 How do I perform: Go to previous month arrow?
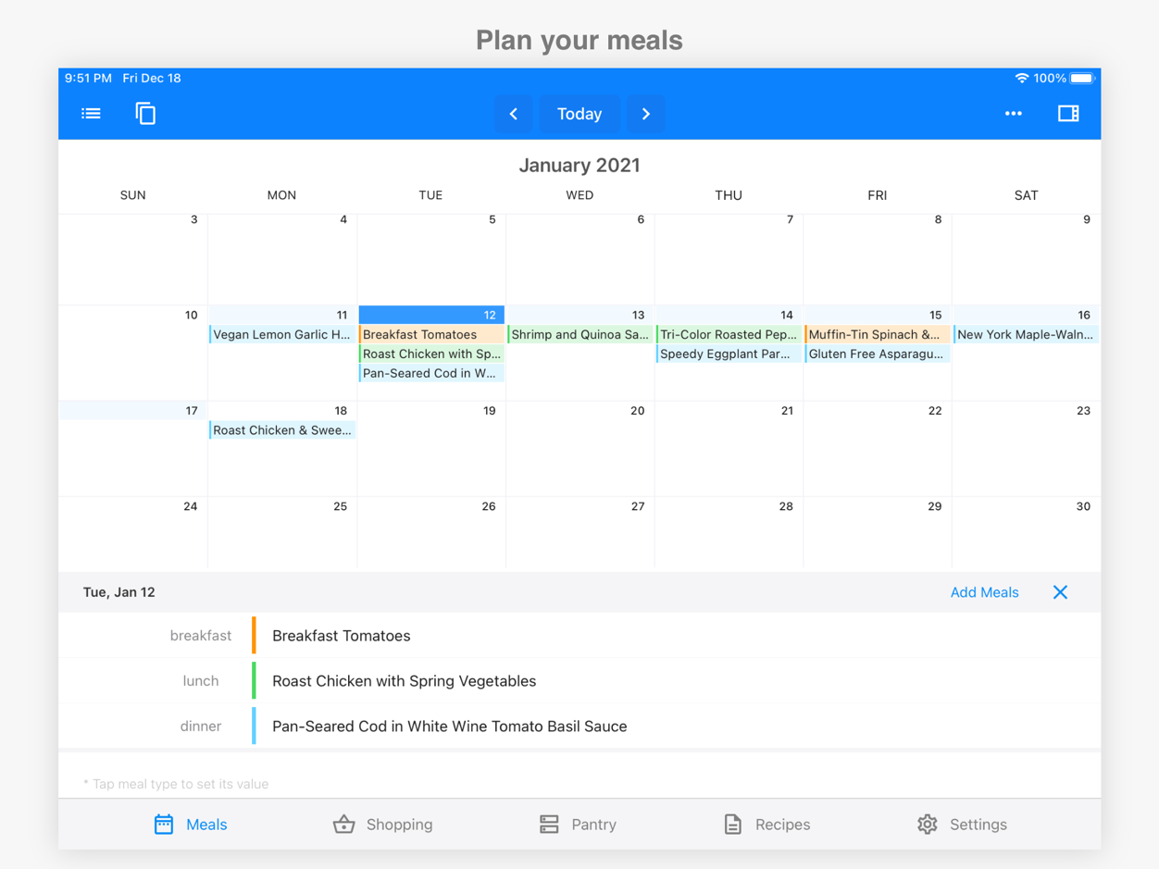tap(513, 114)
